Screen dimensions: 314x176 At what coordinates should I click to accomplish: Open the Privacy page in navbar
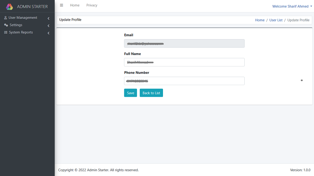coord(92,5)
